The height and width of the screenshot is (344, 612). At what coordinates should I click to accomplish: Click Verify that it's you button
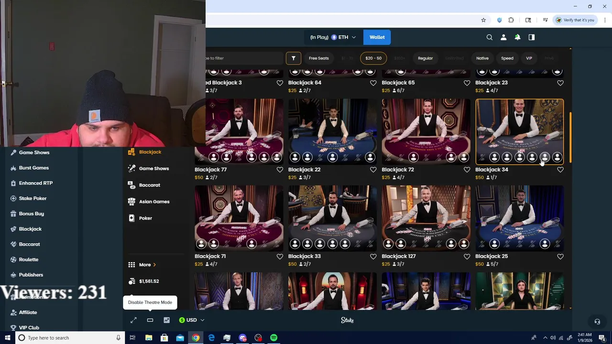575,20
